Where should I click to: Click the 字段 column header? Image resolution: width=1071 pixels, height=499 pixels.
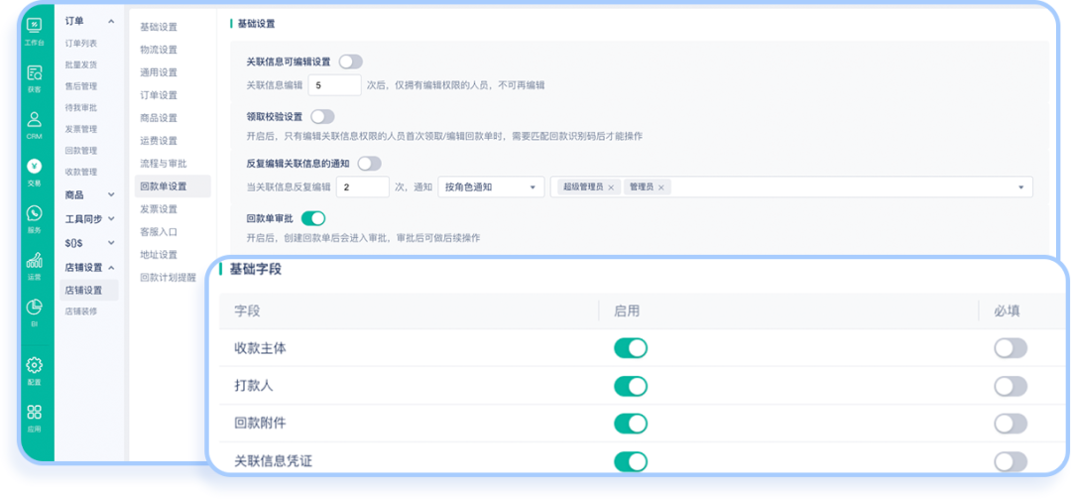(247, 312)
